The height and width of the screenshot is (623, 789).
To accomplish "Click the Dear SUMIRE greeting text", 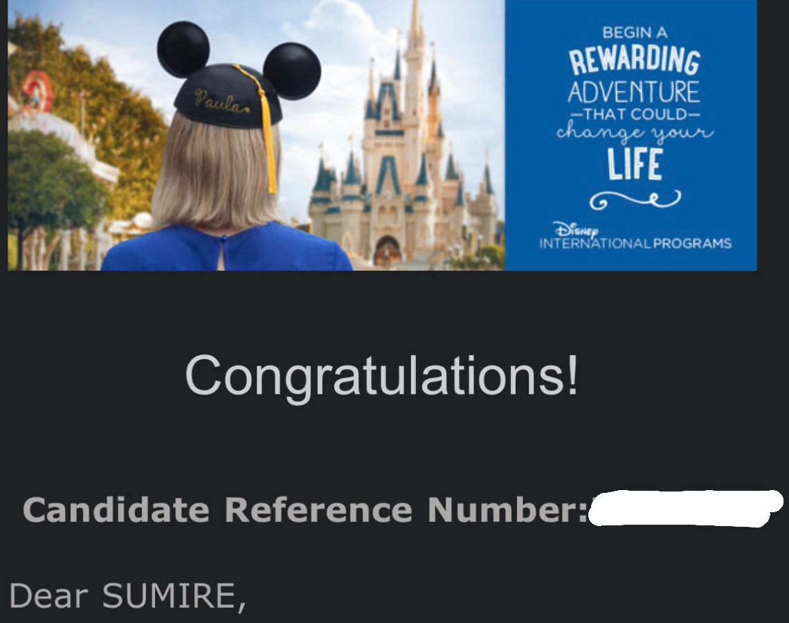I will 128,596.
